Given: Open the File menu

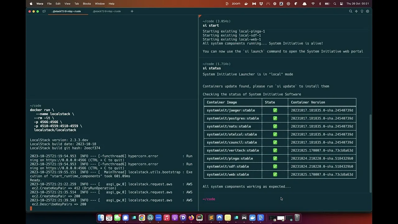Looking at the screenshot, I should point(49,4).
